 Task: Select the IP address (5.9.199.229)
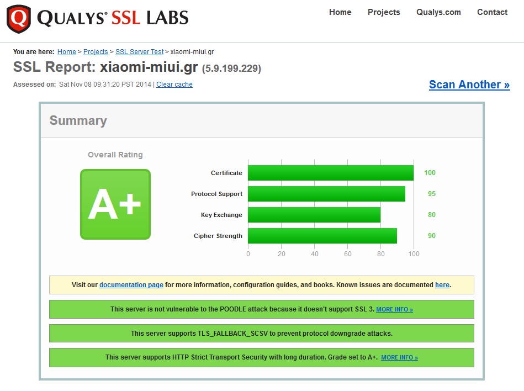(x=231, y=68)
